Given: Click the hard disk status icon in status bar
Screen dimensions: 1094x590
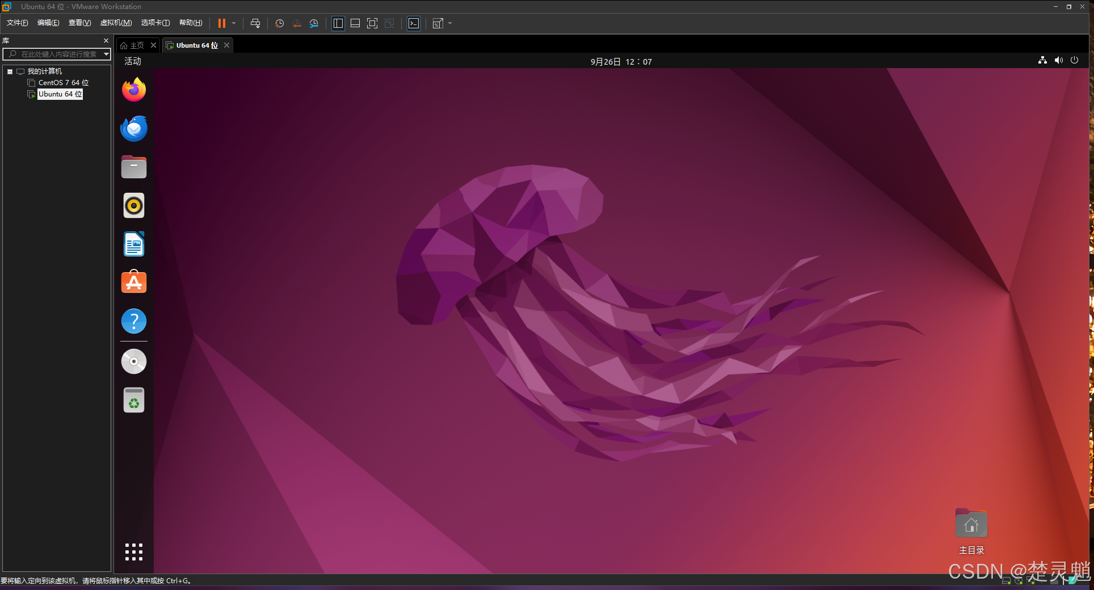Looking at the screenshot, I should [x=1006, y=581].
